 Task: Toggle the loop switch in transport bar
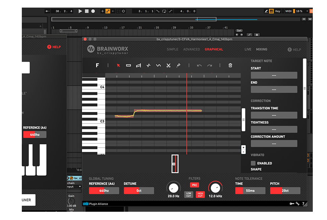click(164, 11)
